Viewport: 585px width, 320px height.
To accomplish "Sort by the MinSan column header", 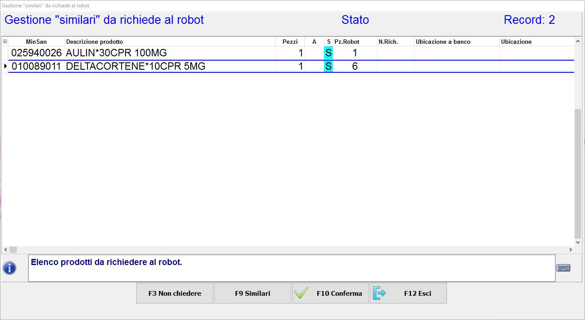I will coord(36,42).
